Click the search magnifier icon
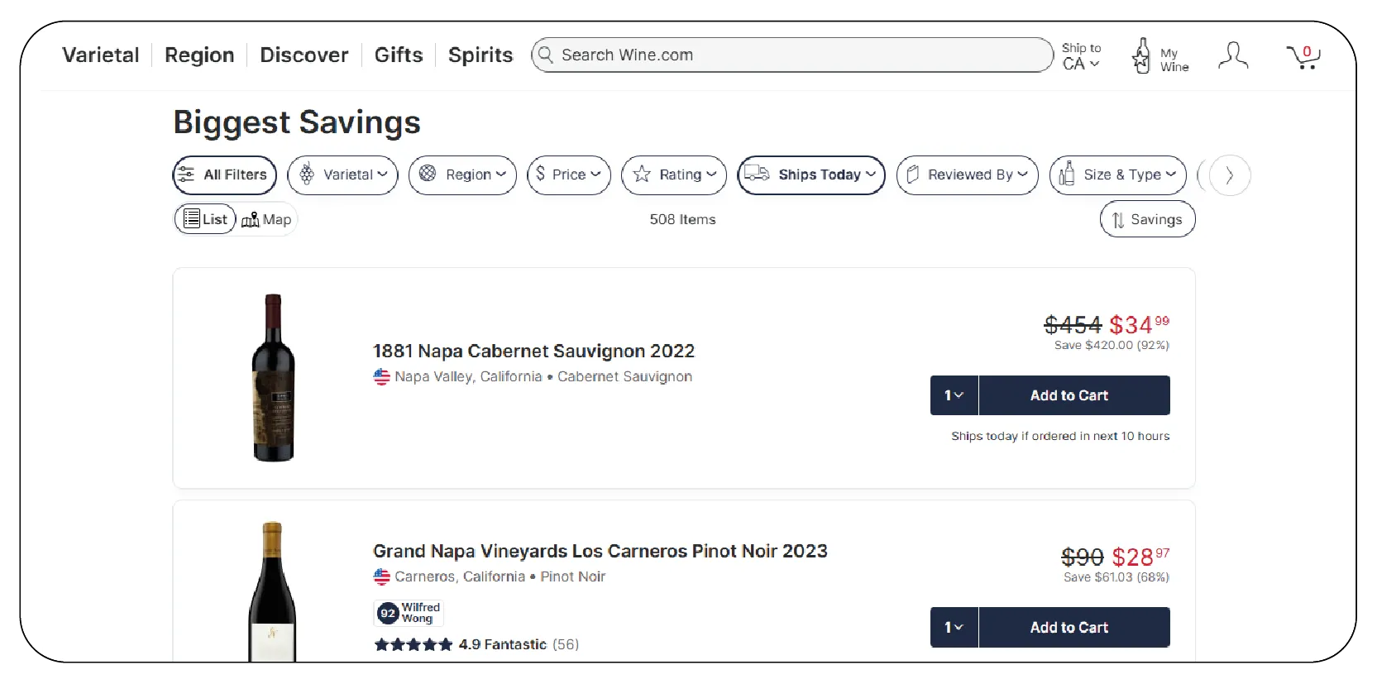This screenshot has width=1377, height=684. 545,55
